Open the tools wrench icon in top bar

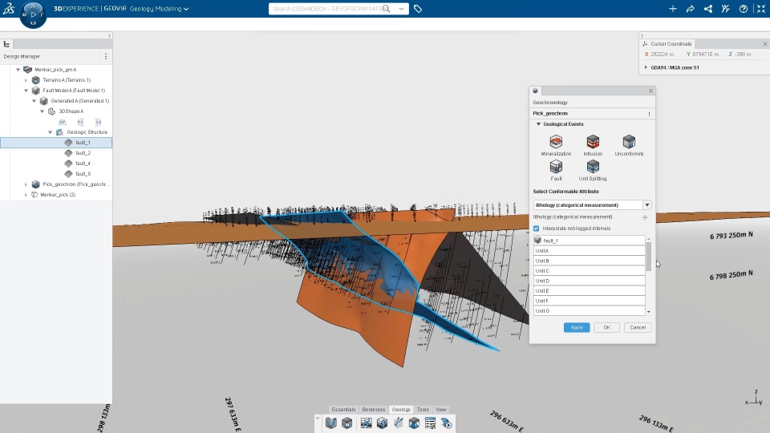click(x=726, y=9)
